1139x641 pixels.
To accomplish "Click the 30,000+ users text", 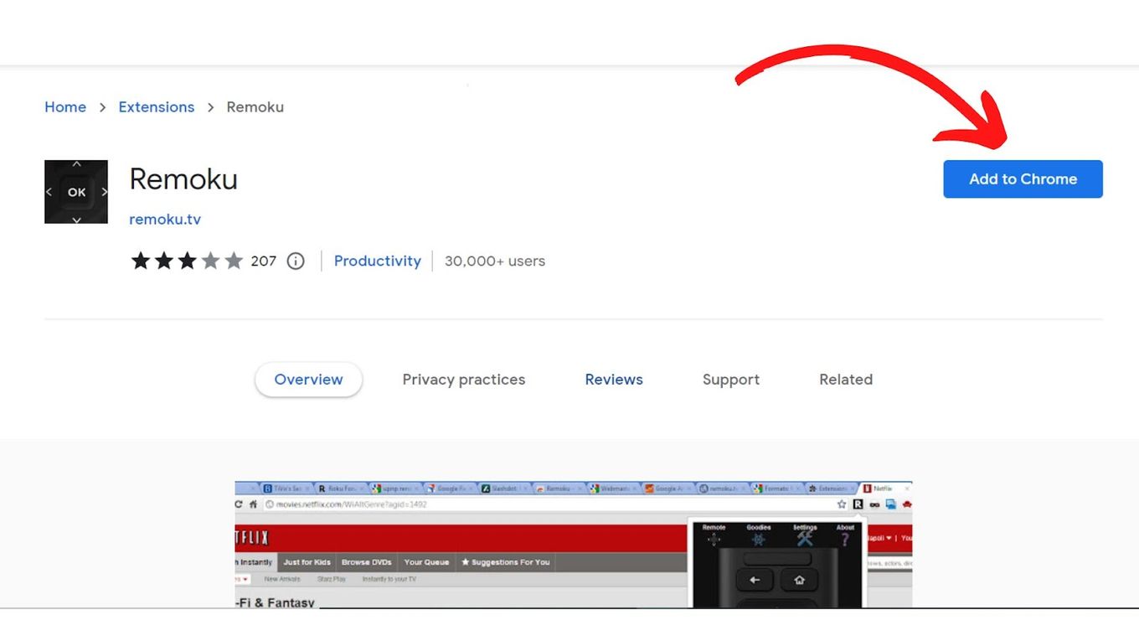I will [495, 261].
